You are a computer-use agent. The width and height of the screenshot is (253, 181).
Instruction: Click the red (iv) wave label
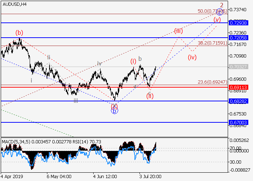(192, 57)
